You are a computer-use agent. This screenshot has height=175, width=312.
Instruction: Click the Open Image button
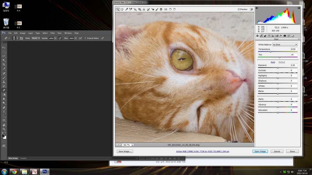click(260, 151)
